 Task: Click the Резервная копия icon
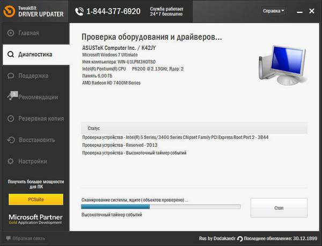11,118
